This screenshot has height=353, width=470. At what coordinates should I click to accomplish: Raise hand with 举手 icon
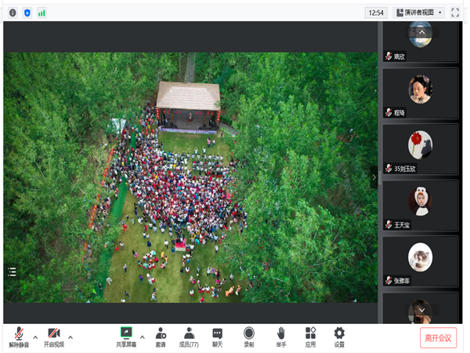[280, 337]
